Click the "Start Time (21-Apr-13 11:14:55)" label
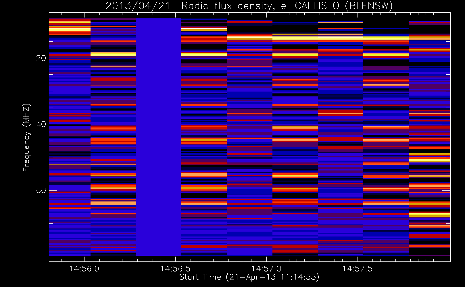 pos(249,277)
